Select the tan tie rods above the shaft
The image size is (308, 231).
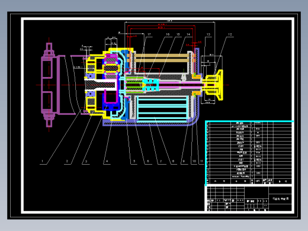click(x=162, y=58)
